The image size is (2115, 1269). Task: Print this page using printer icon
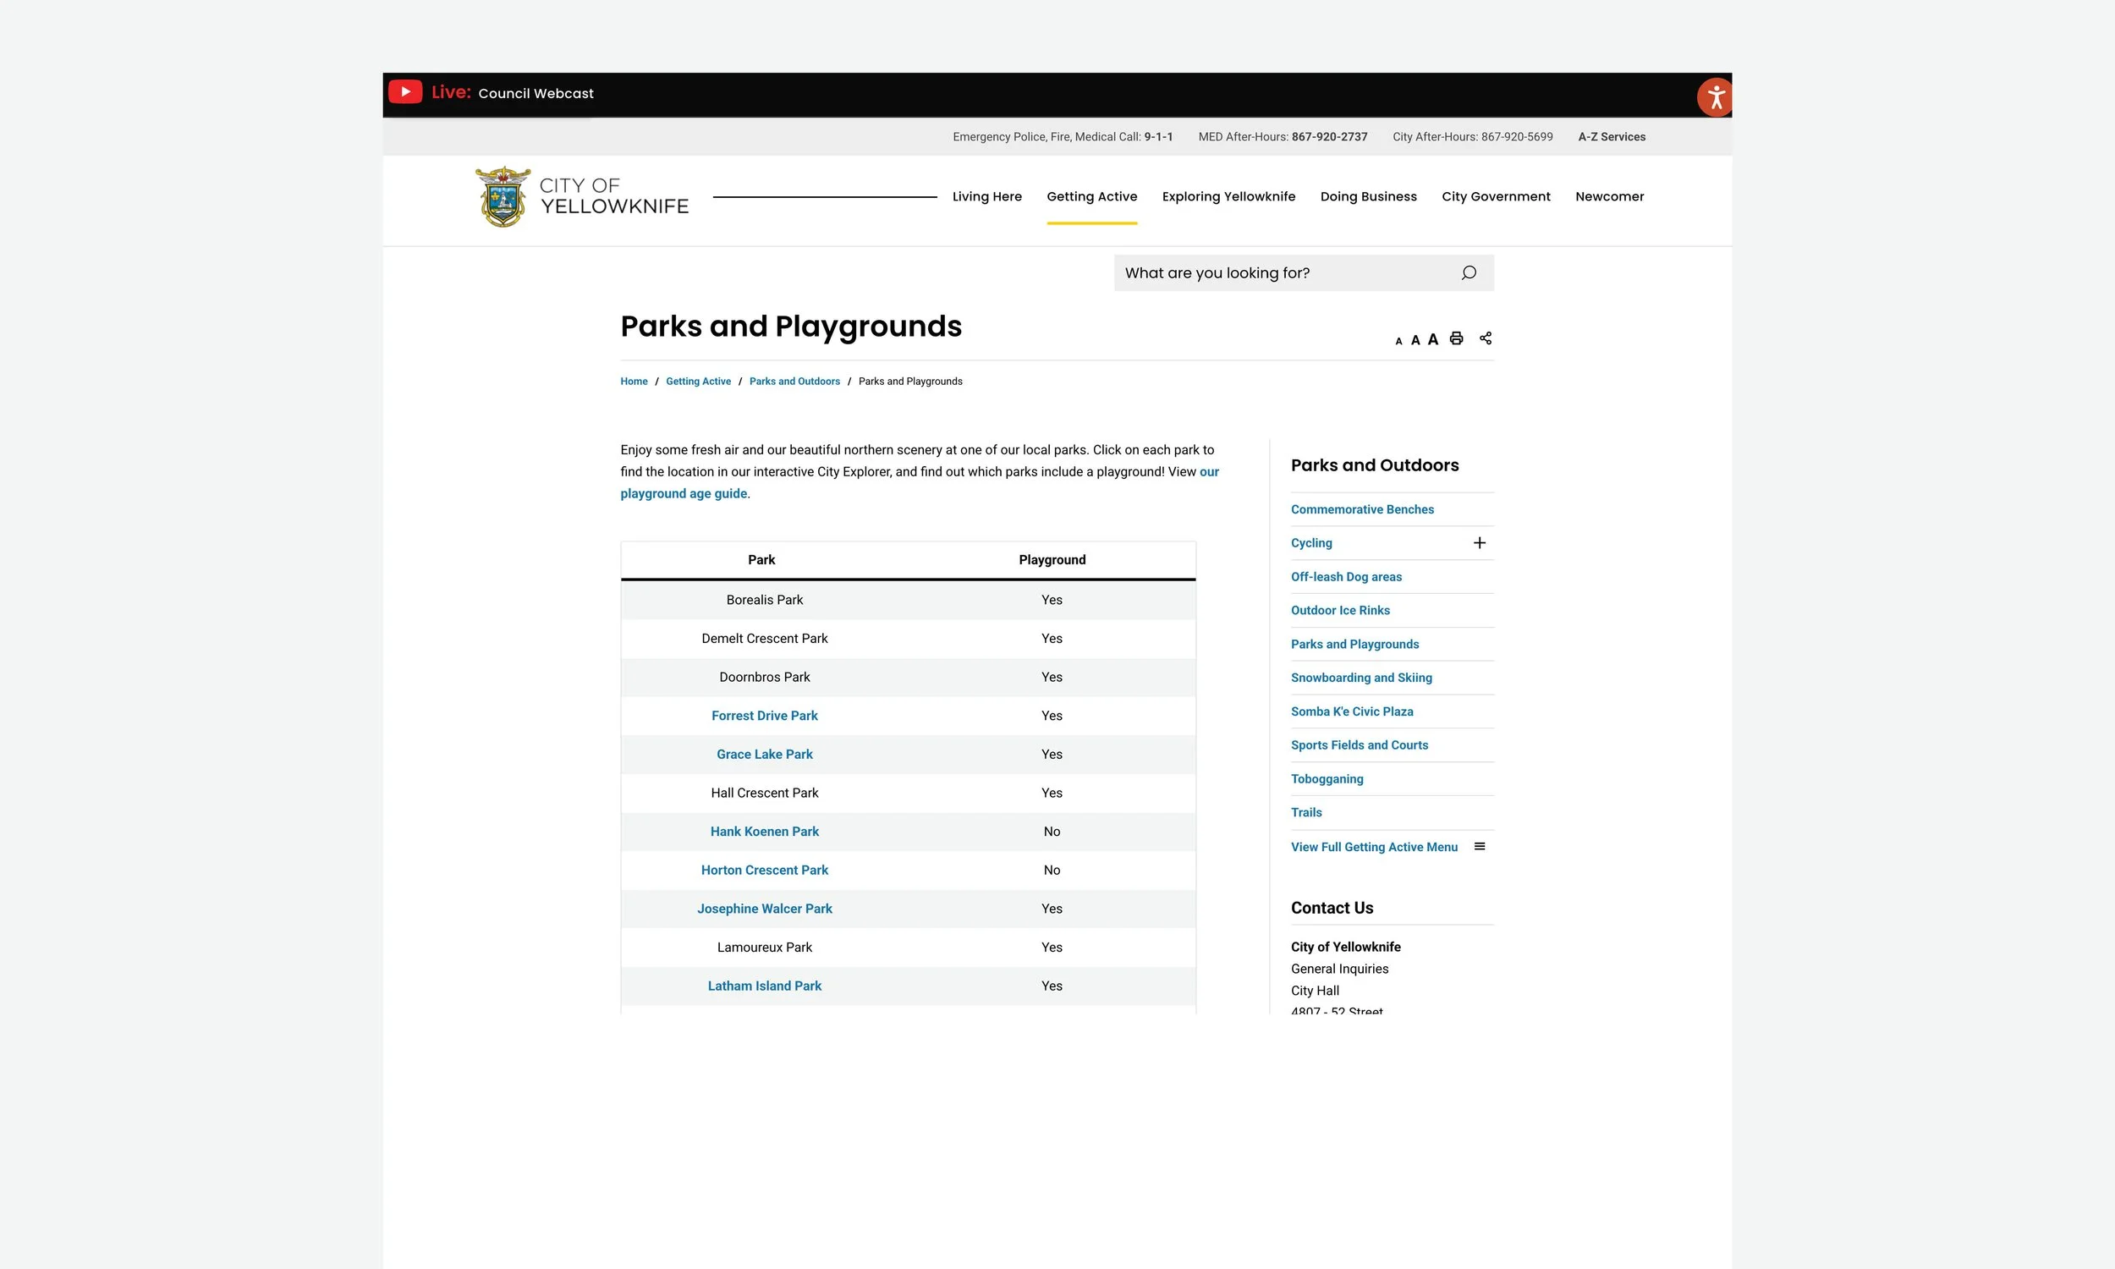click(x=1457, y=338)
